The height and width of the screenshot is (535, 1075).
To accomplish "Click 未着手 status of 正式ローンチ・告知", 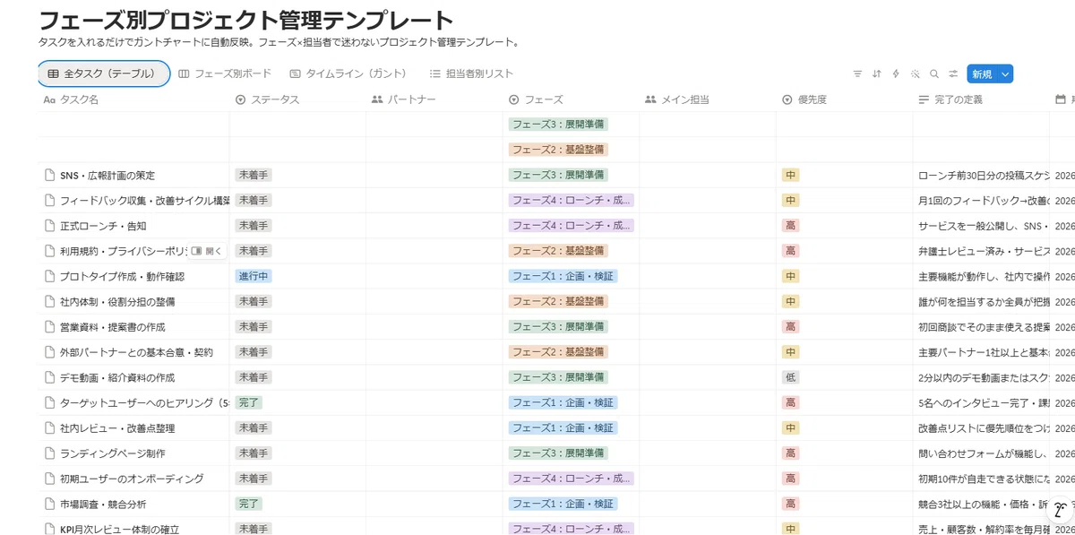I will [x=254, y=226].
